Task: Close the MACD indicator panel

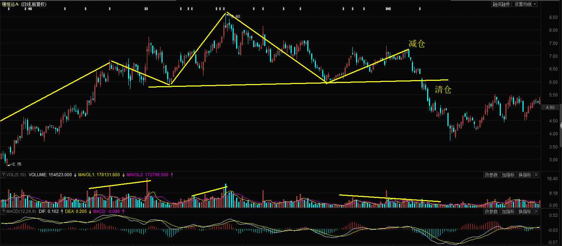Action: (536, 211)
